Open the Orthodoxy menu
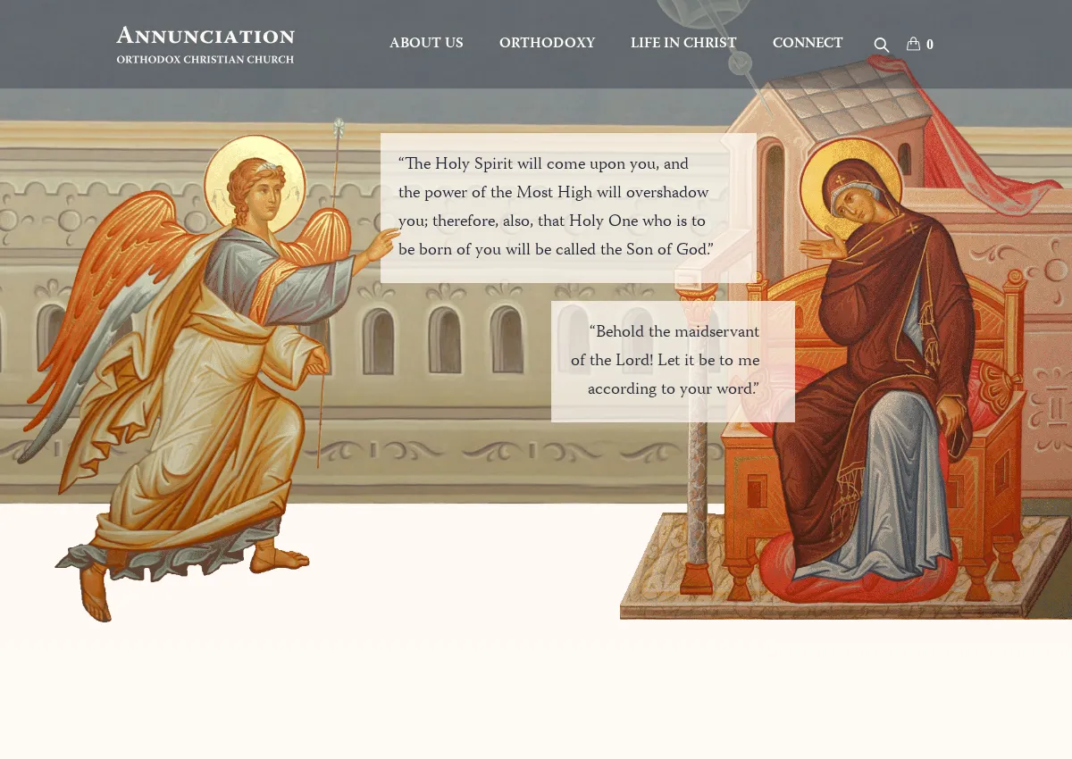The height and width of the screenshot is (759, 1072). (547, 43)
